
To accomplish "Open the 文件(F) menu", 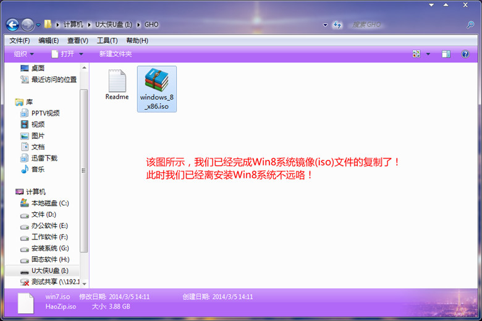I will point(20,41).
